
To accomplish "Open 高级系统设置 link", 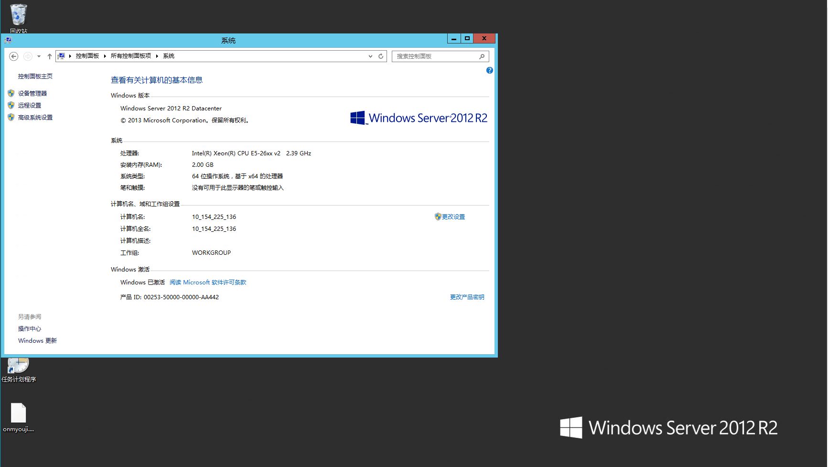I will (35, 118).
